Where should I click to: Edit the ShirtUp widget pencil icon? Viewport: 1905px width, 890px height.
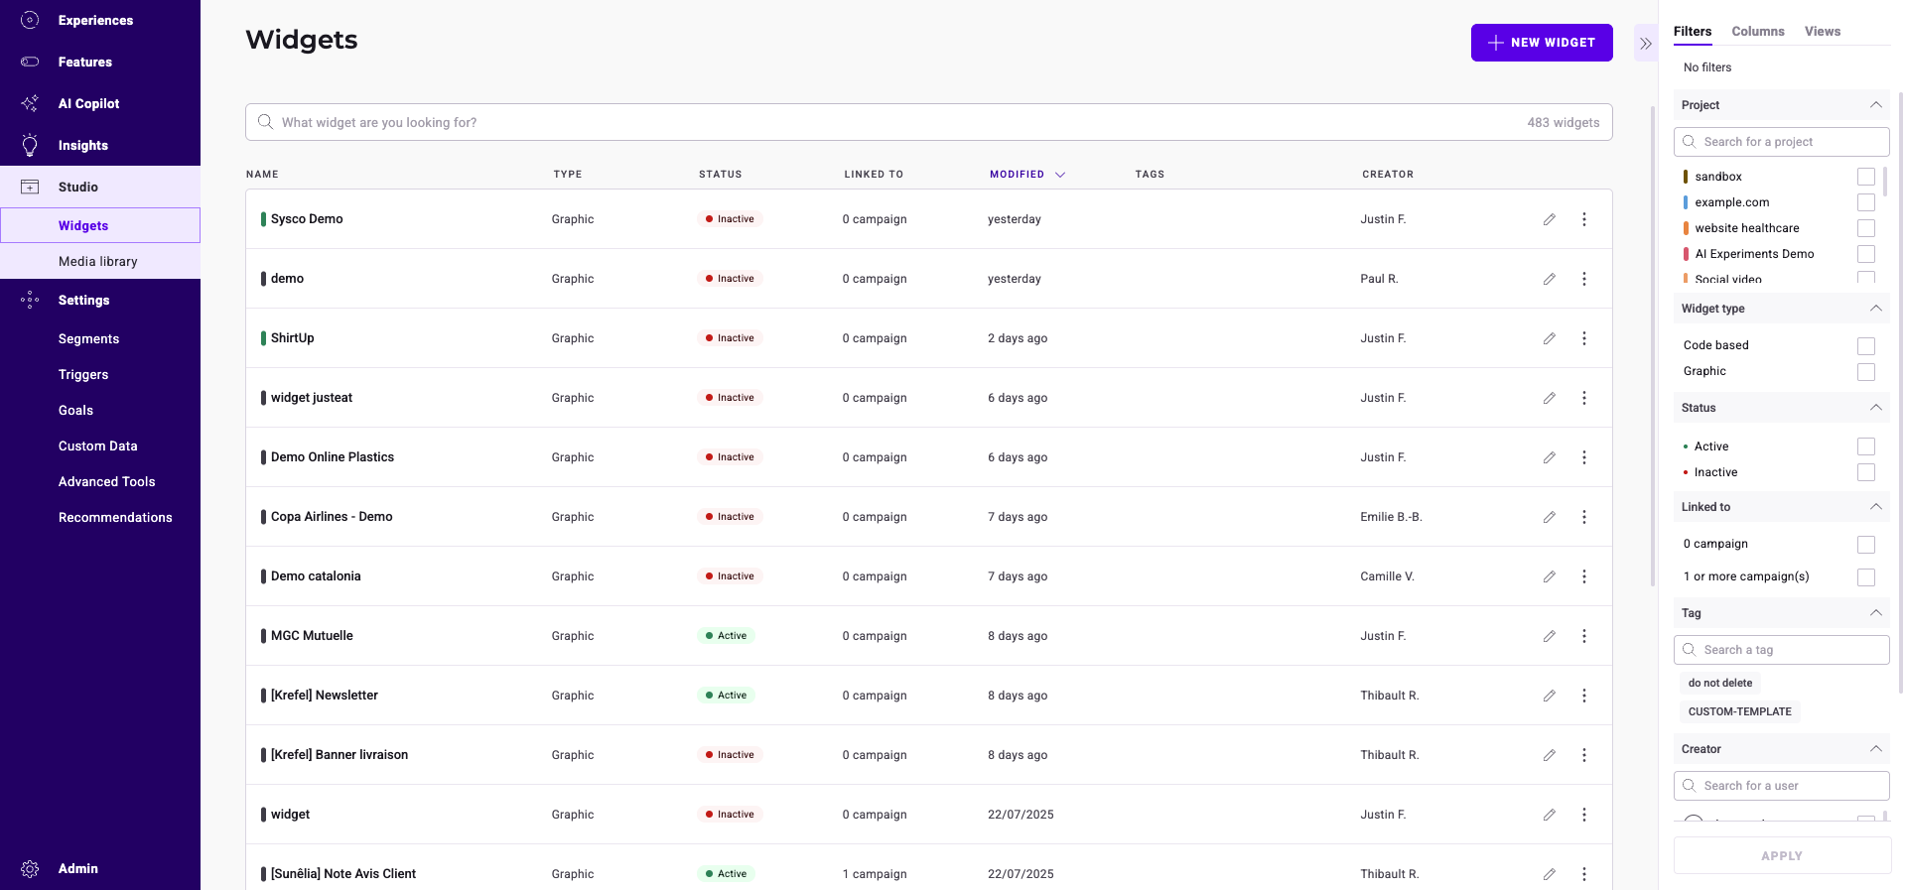pos(1549,338)
